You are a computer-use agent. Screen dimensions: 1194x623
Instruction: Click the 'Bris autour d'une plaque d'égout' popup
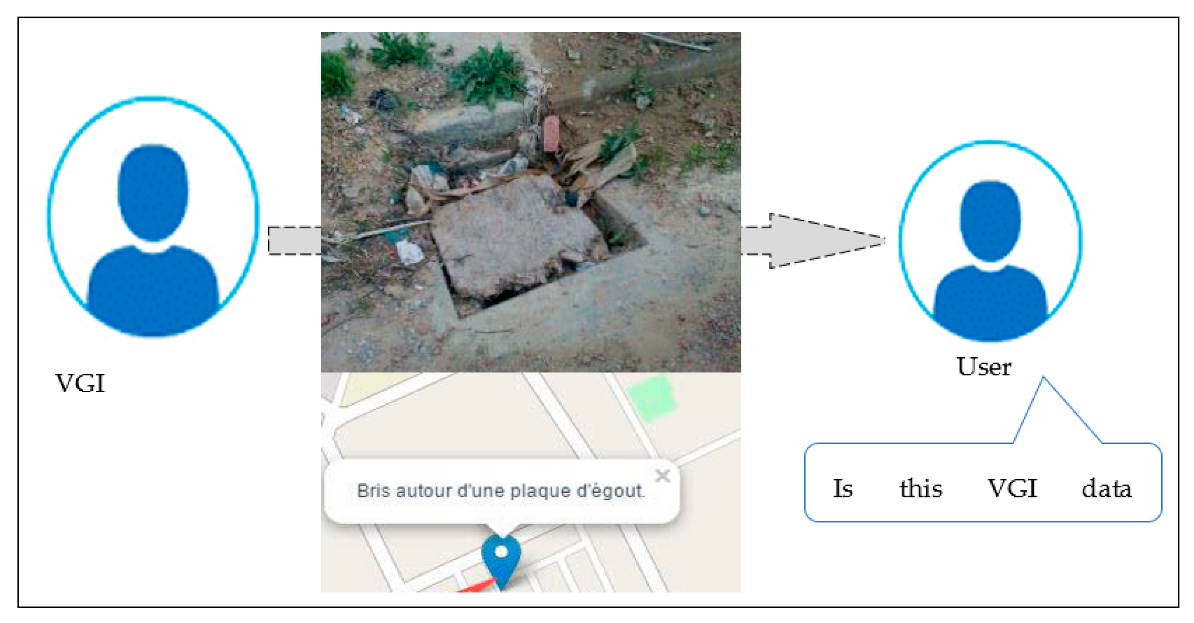tap(501, 491)
